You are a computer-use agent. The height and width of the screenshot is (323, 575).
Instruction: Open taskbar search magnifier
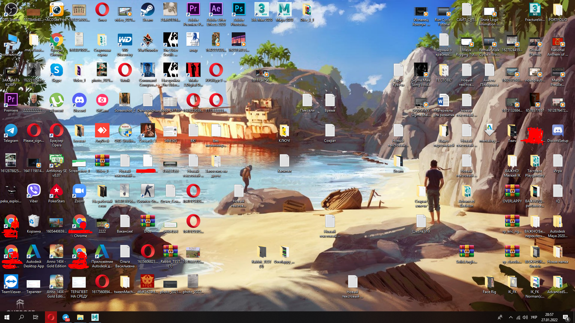tap(21, 317)
